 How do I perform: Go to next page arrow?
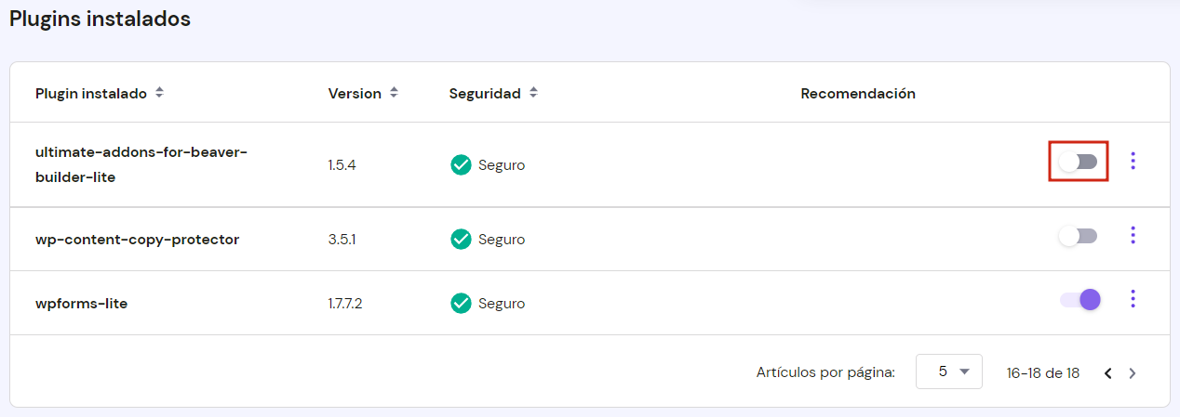(x=1133, y=373)
